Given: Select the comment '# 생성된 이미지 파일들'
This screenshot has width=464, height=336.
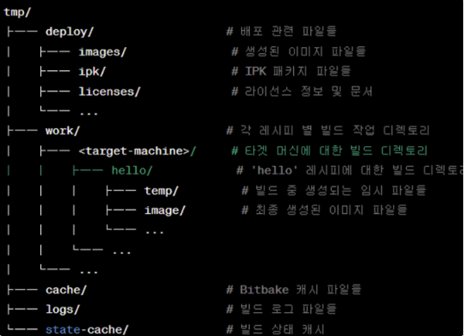Looking at the screenshot, I should pos(298,51).
